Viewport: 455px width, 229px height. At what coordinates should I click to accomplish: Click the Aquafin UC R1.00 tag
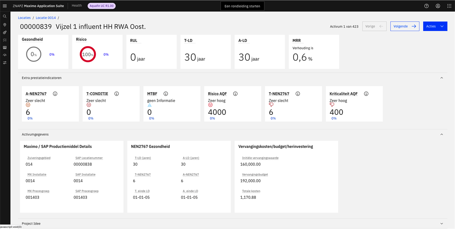point(101,6)
